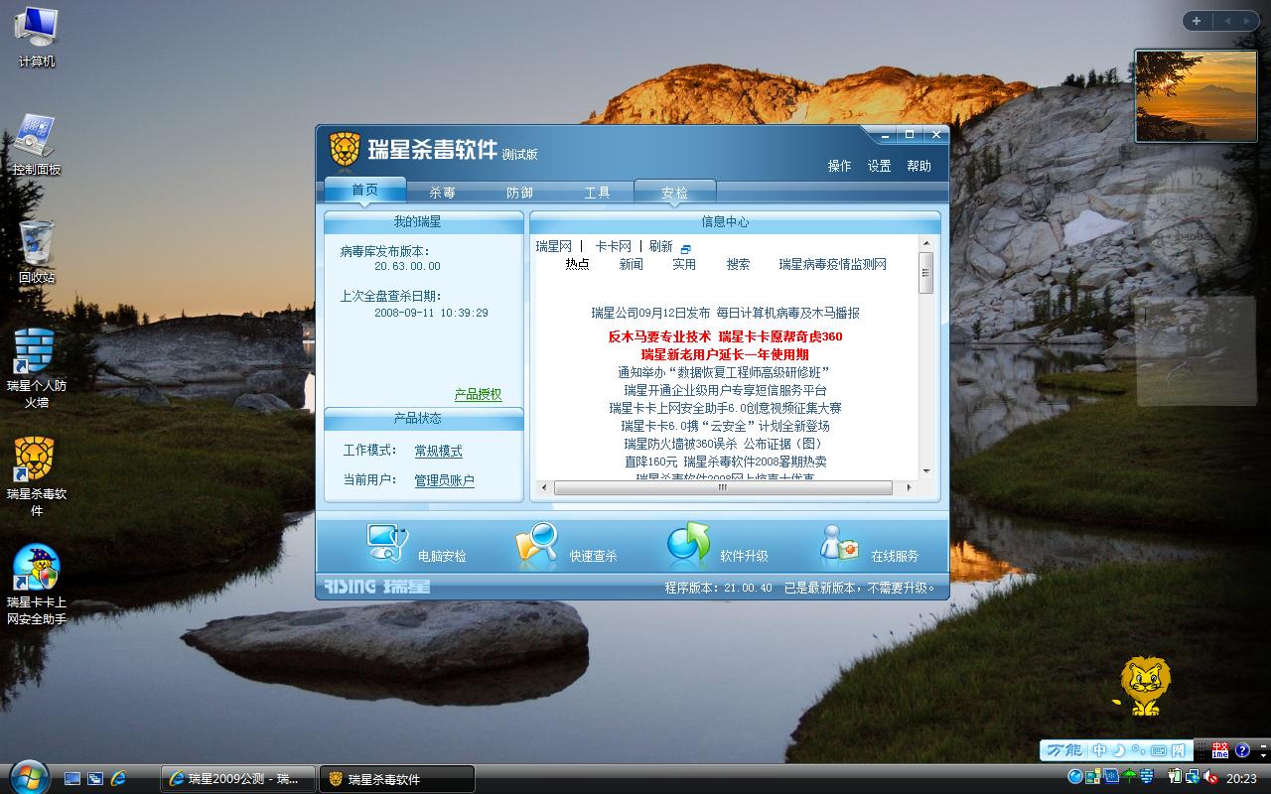
Task: Click the 瑞星杀毒软件 taskbar button
Action: point(397,779)
